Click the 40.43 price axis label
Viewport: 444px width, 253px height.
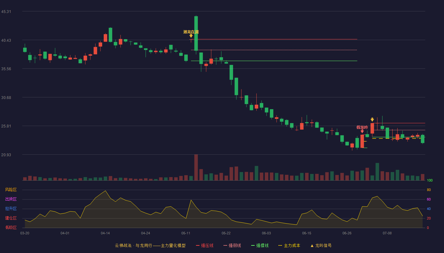click(6, 40)
